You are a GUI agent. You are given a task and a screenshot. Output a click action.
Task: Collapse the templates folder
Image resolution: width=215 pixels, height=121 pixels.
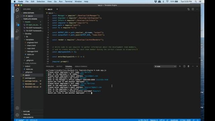point(30,40)
